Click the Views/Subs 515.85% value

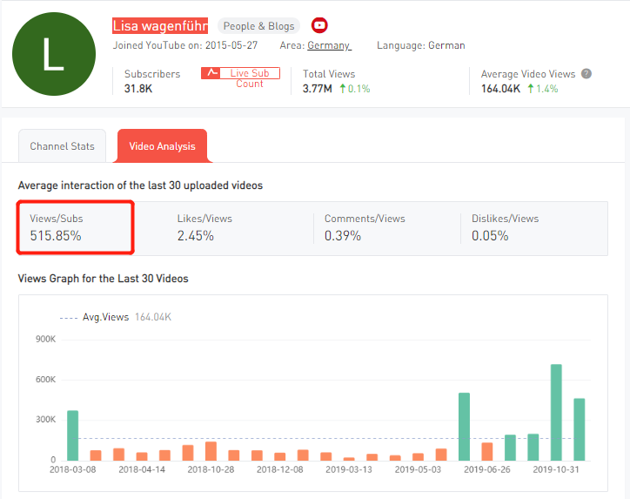click(x=56, y=235)
